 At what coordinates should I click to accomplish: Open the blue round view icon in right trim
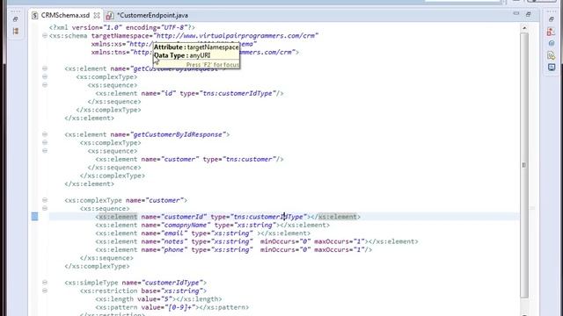(552, 43)
